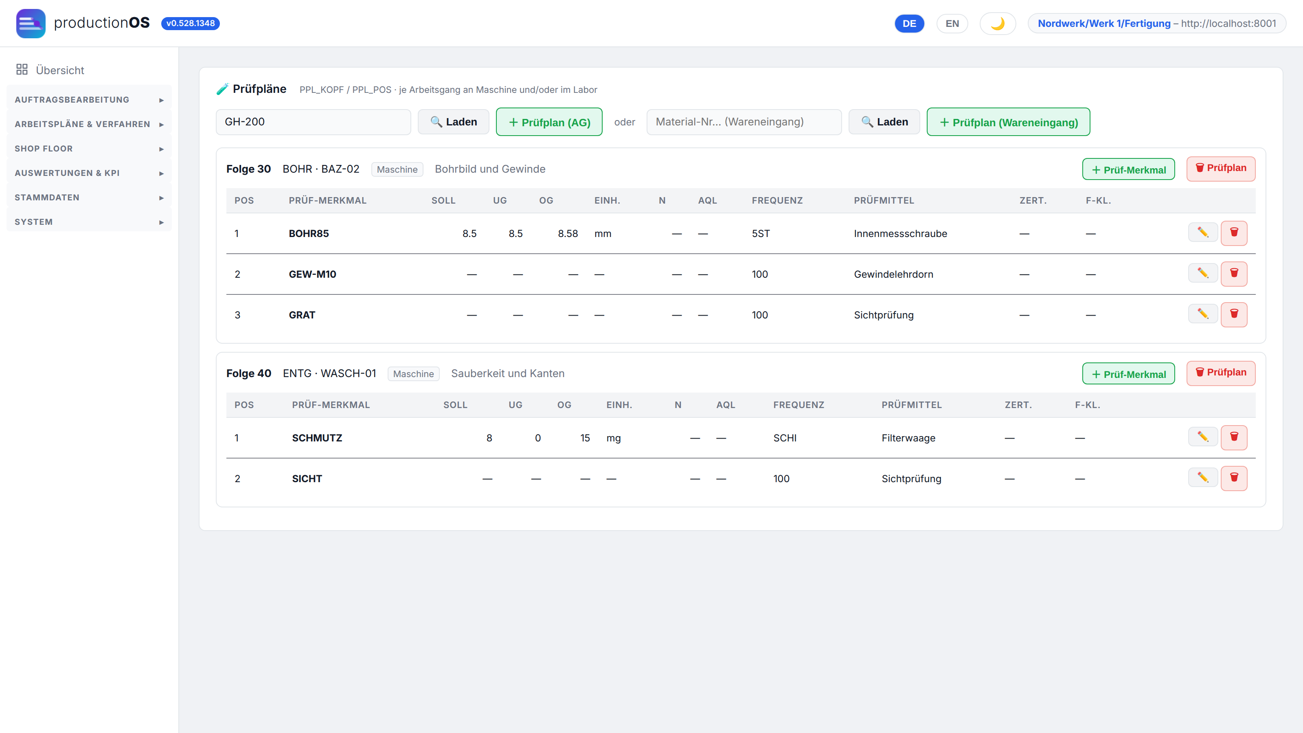1303x733 pixels.
Task: Load inspection plan by Wareneingang material
Action: tap(884, 122)
